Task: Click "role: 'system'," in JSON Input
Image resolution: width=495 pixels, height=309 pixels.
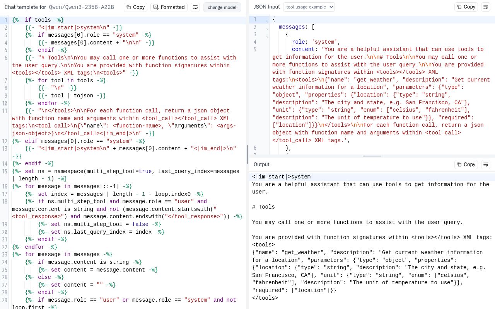Action: coord(316,42)
